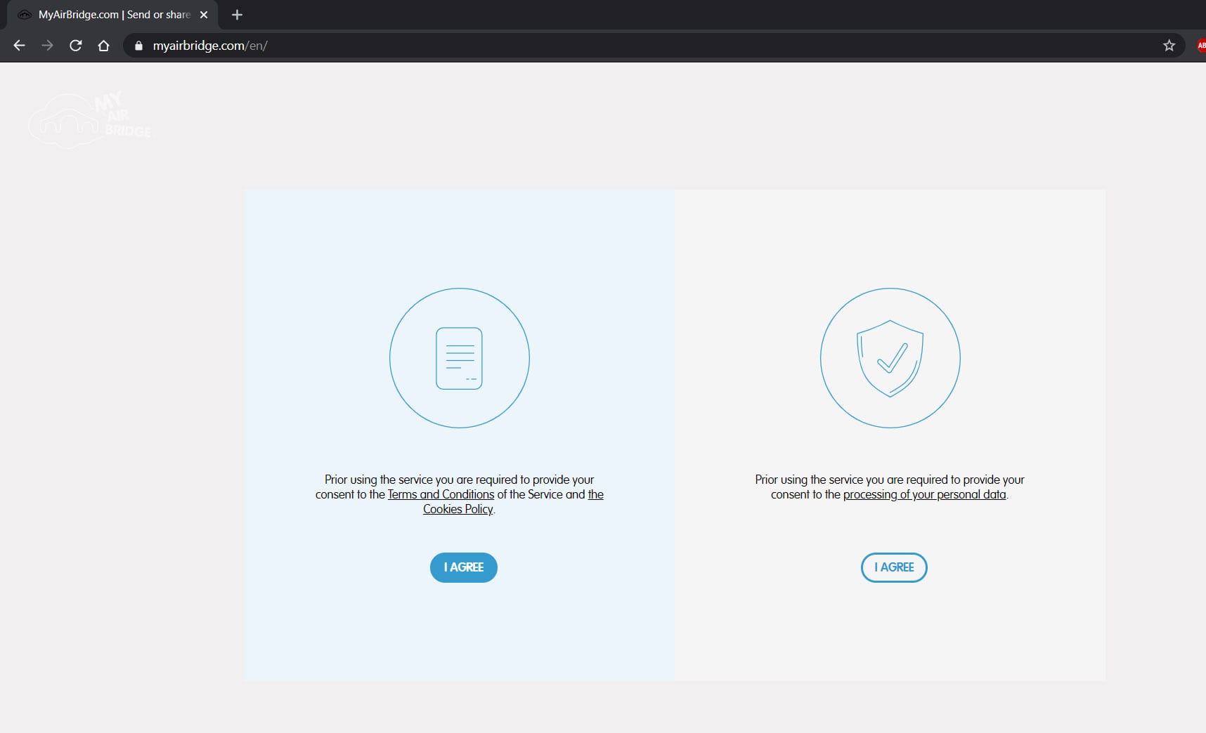Agree to personal data processing
The image size is (1206, 733).
893,567
